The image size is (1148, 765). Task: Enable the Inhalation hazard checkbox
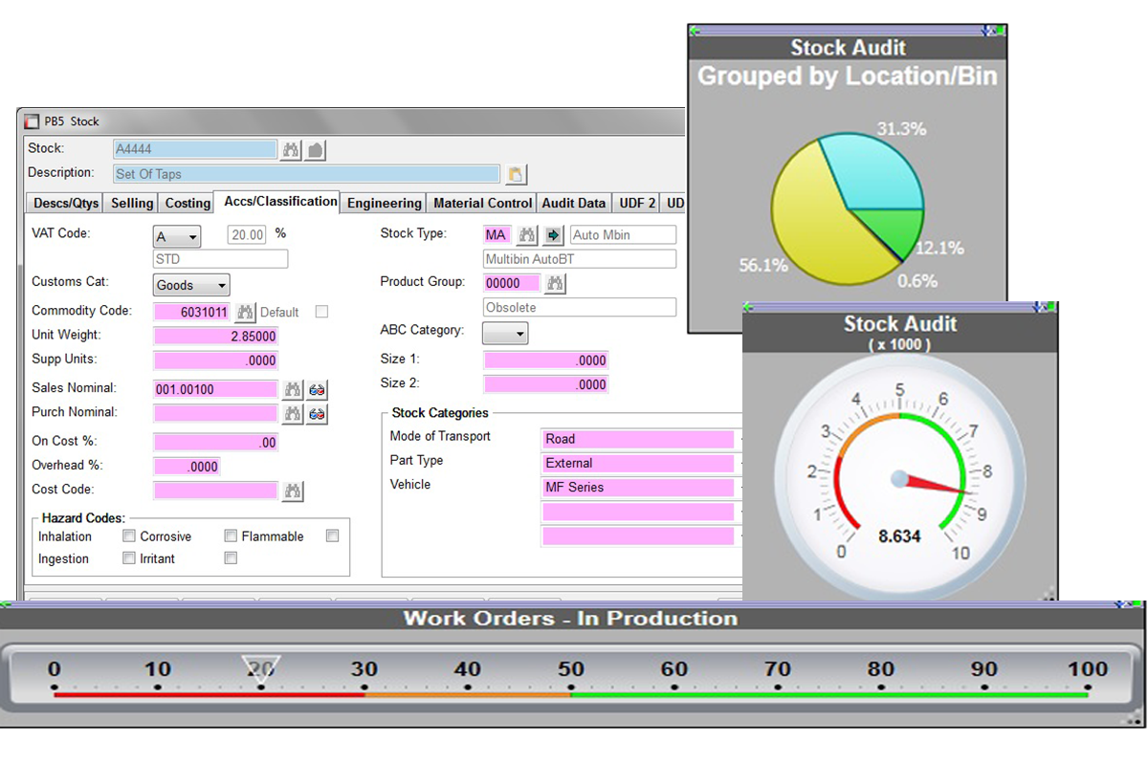tap(129, 536)
